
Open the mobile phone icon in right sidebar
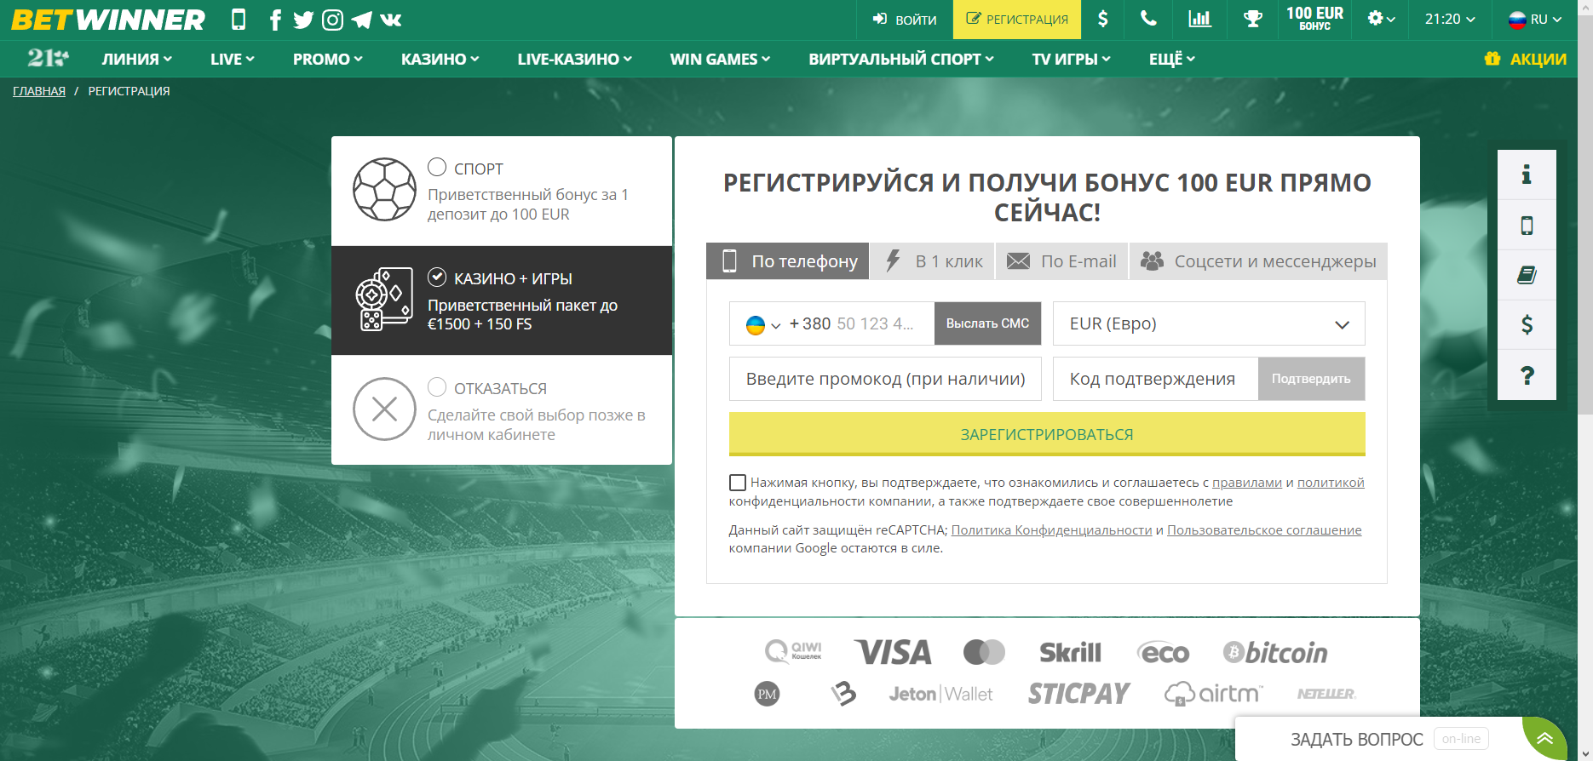click(x=1527, y=225)
